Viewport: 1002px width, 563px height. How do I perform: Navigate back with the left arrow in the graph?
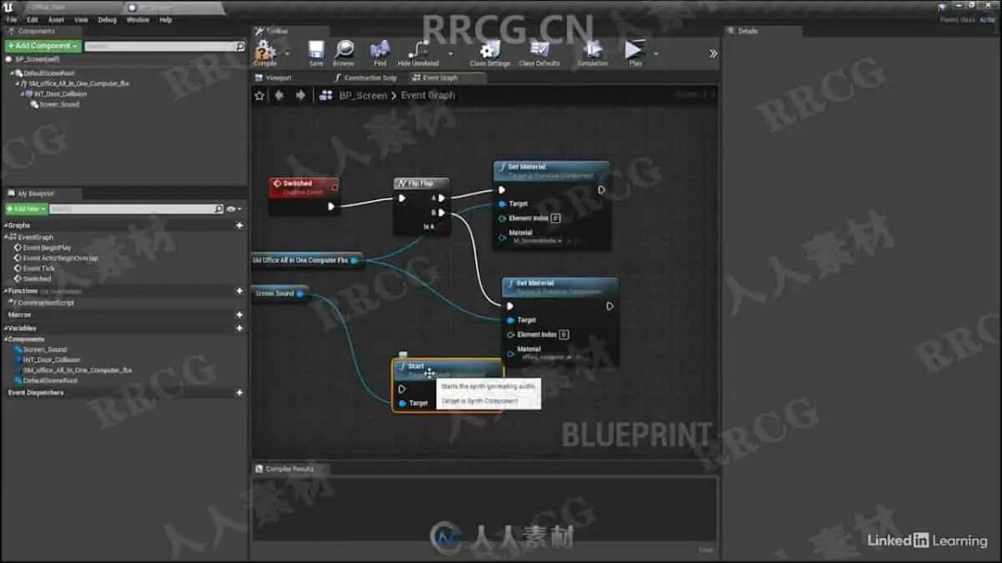click(x=280, y=95)
